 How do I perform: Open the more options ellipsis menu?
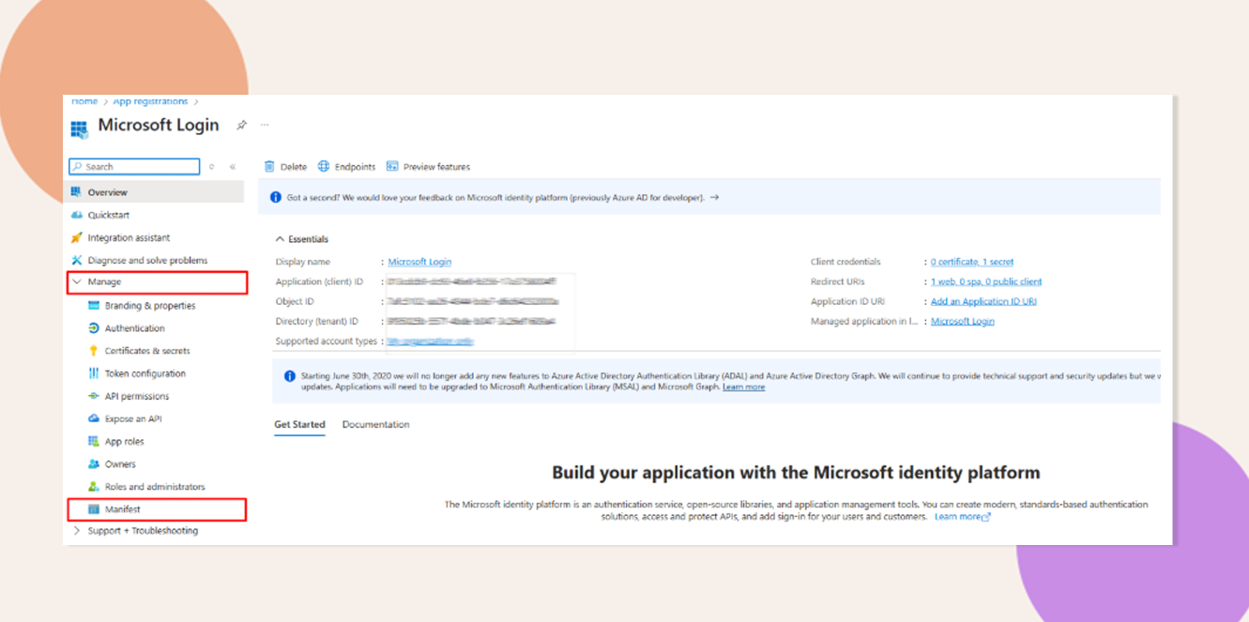click(x=265, y=125)
